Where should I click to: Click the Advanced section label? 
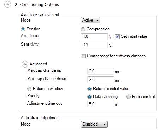38,64
